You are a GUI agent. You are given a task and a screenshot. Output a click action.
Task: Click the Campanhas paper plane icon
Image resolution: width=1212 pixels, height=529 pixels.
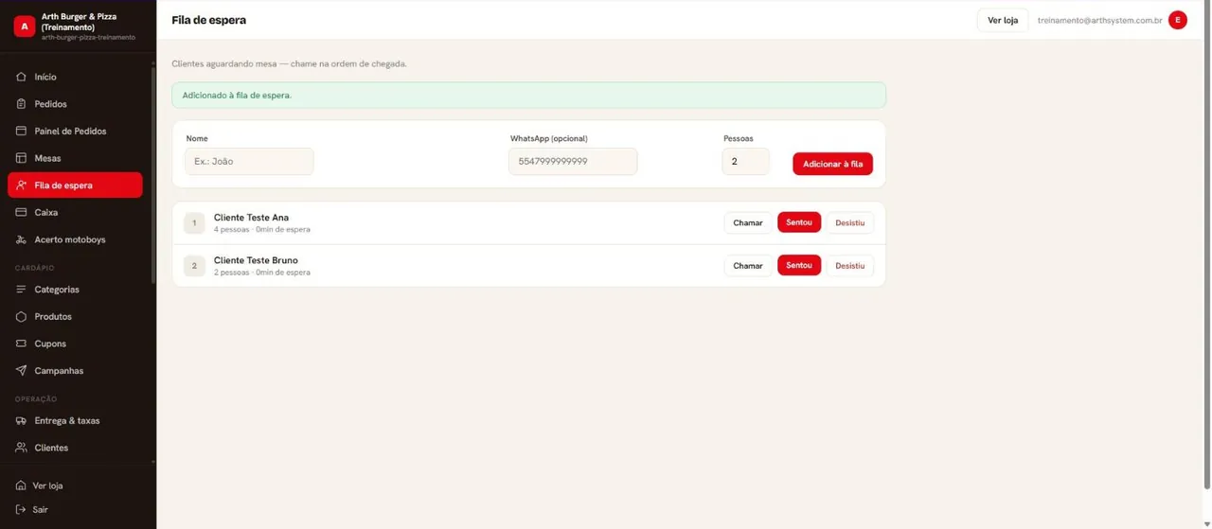pos(21,371)
